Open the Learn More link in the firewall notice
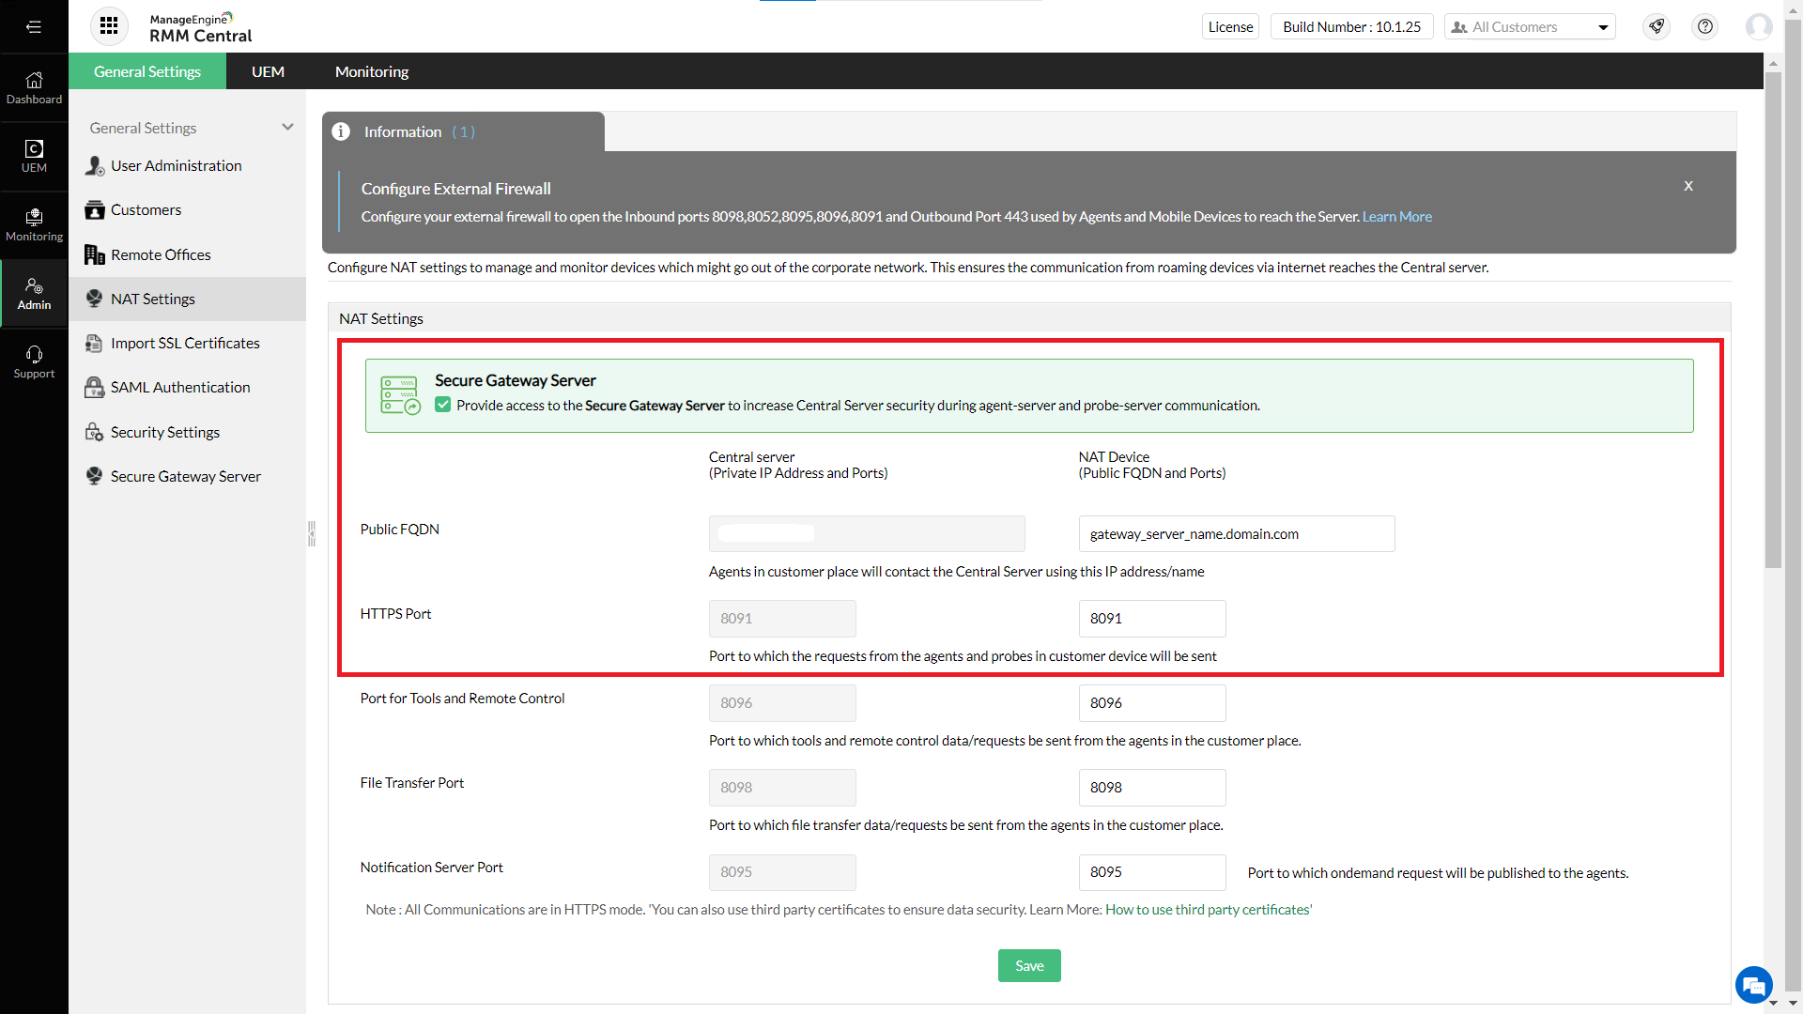The width and height of the screenshot is (1803, 1014). tap(1396, 216)
